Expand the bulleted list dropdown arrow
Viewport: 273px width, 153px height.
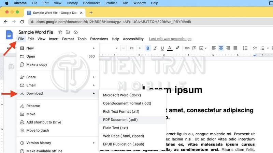coord(268,48)
